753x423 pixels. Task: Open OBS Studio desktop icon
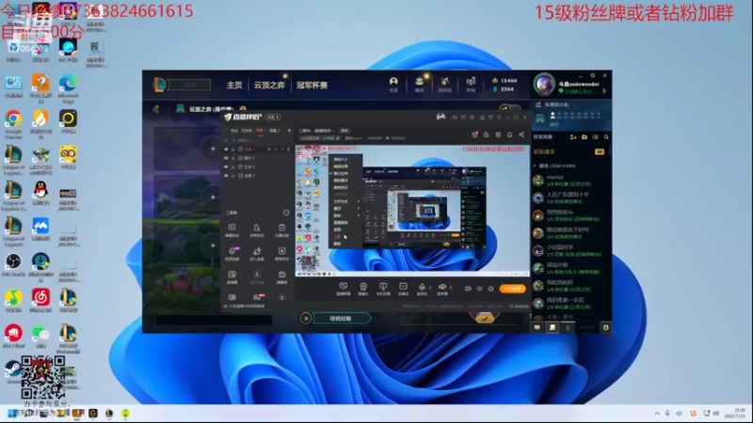pyautogui.click(x=13, y=264)
